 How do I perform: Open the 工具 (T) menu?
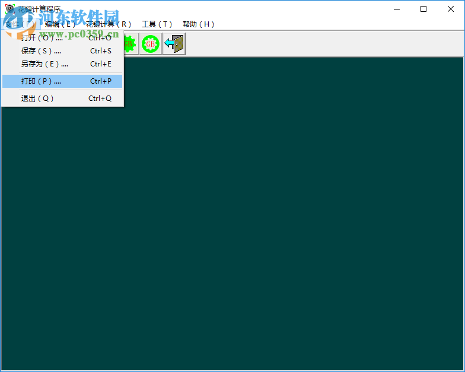click(157, 24)
